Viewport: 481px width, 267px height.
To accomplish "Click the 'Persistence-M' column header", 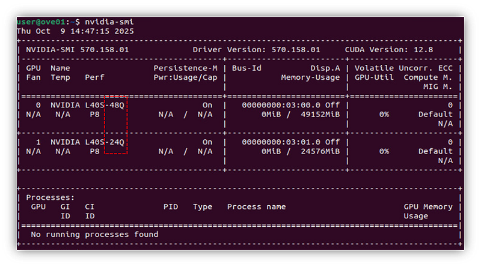I will 185,68.
